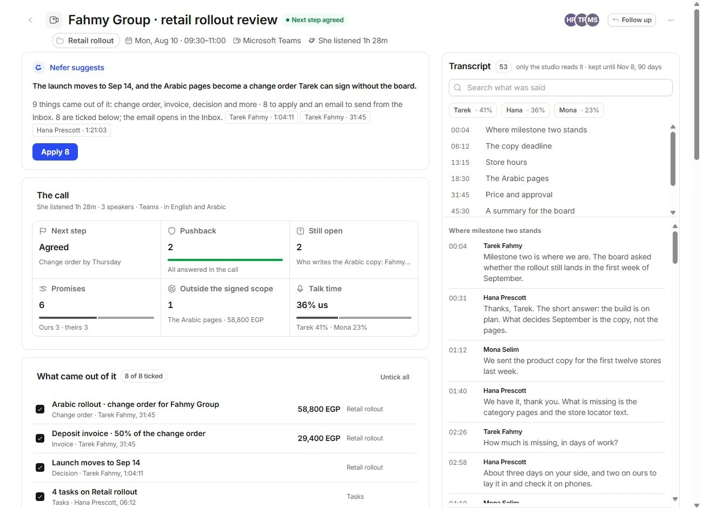703x508 pixels.
Task: Click the Search what was said field
Action: pyautogui.click(x=561, y=88)
